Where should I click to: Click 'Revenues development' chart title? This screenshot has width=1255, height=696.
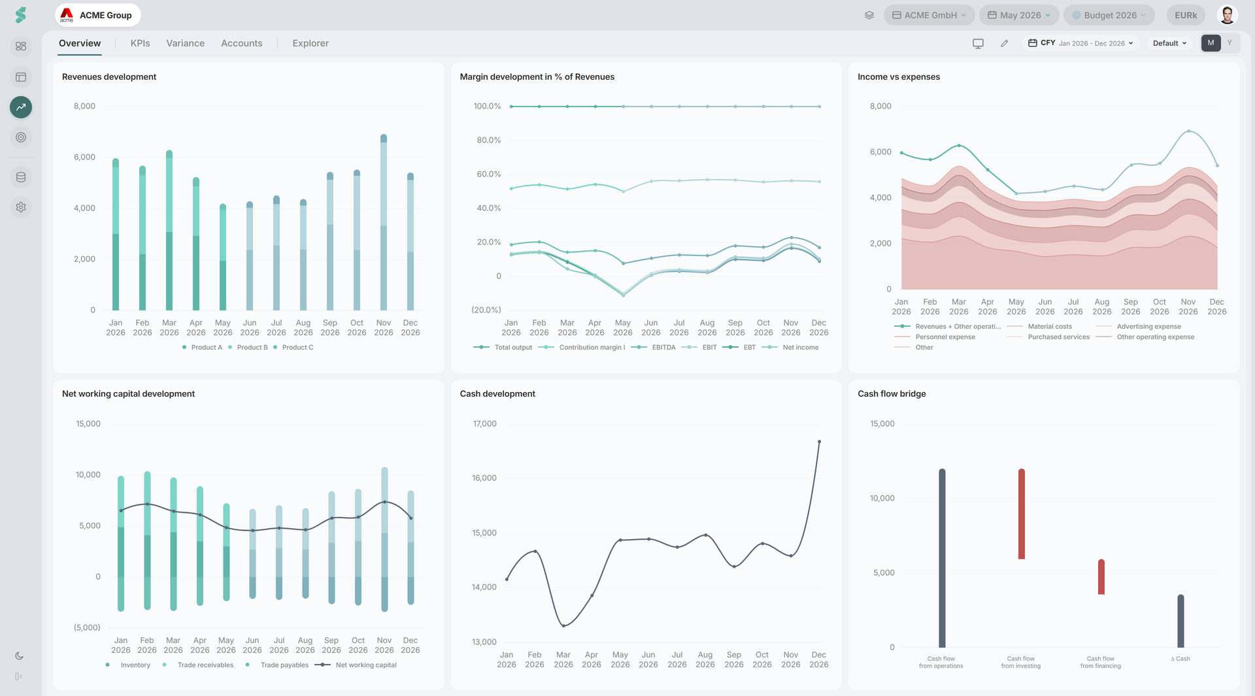pos(109,76)
